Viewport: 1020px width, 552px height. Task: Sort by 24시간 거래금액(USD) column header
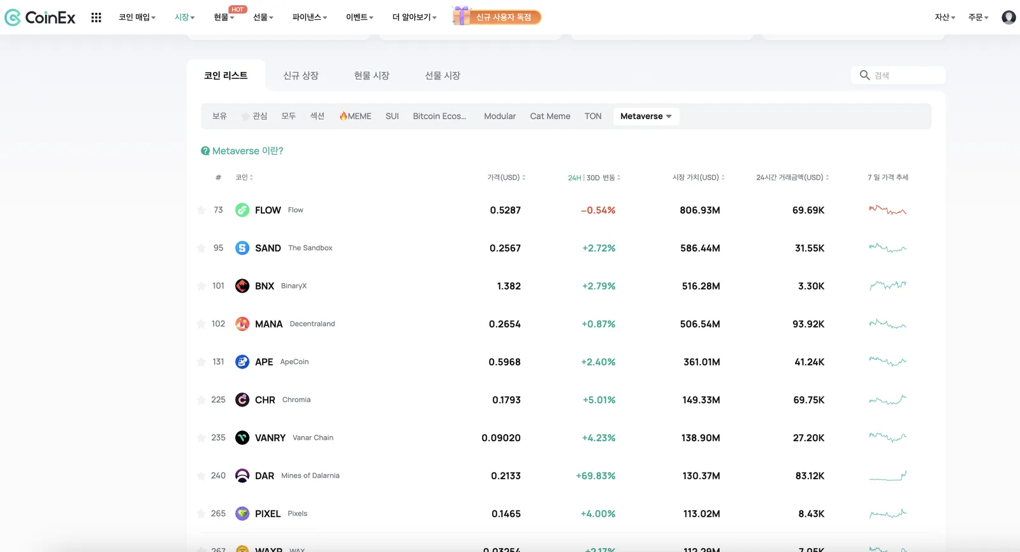click(x=792, y=177)
